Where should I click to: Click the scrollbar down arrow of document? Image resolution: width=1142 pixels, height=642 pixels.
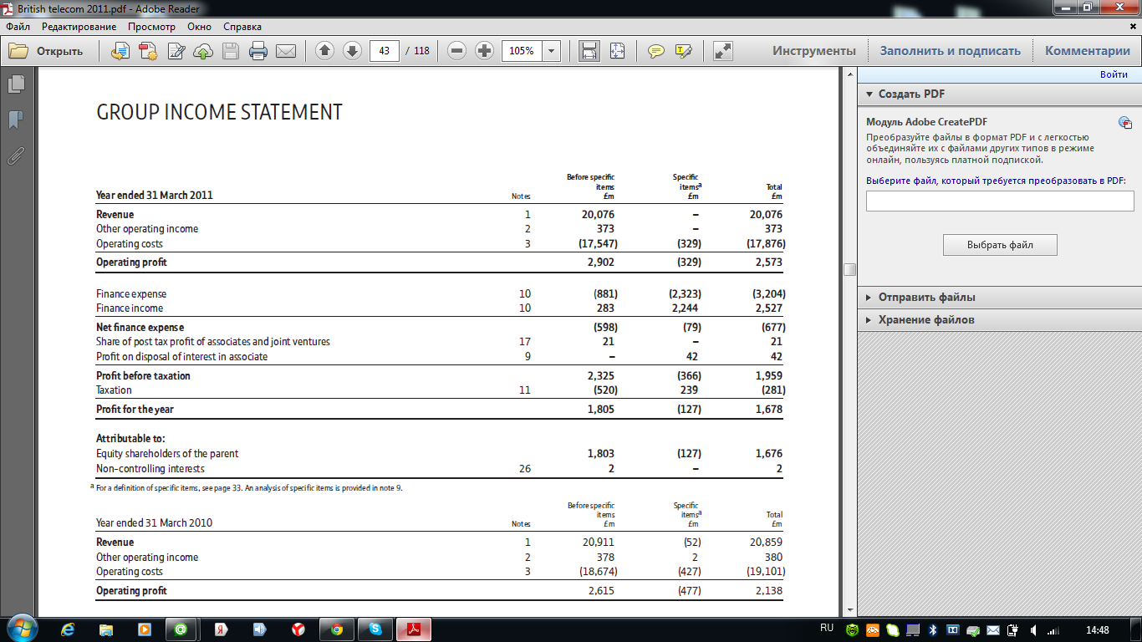[849, 610]
